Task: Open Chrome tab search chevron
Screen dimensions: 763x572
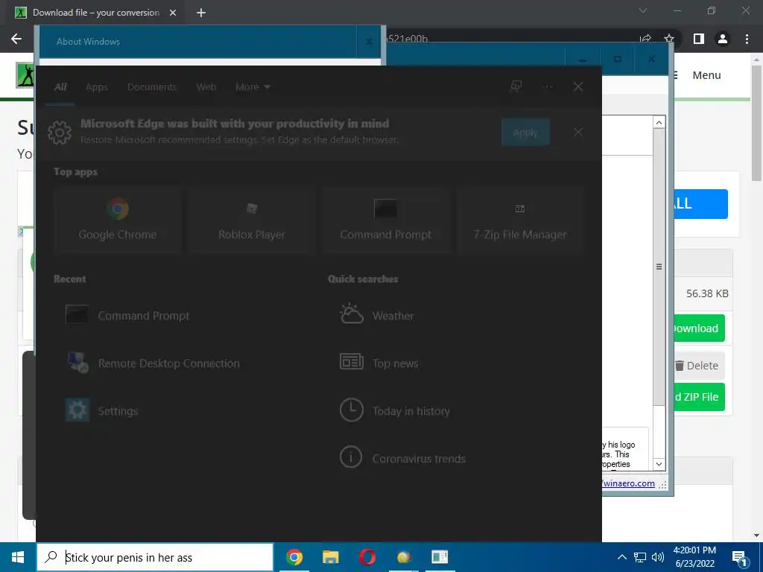Action: [643, 10]
